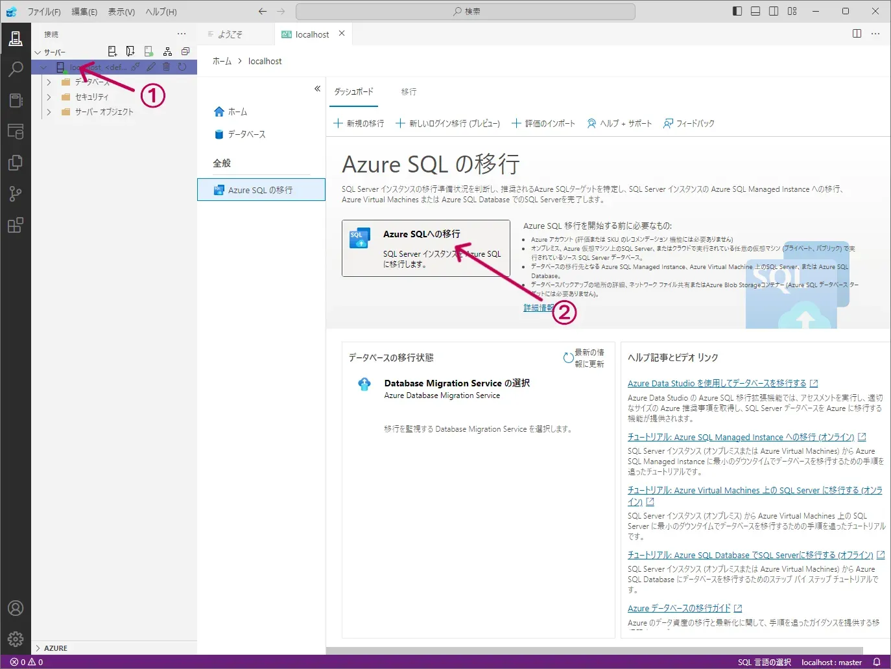This screenshot has width=891, height=669.
Task: Open ヘルプ + サポート
Action: [619, 123]
